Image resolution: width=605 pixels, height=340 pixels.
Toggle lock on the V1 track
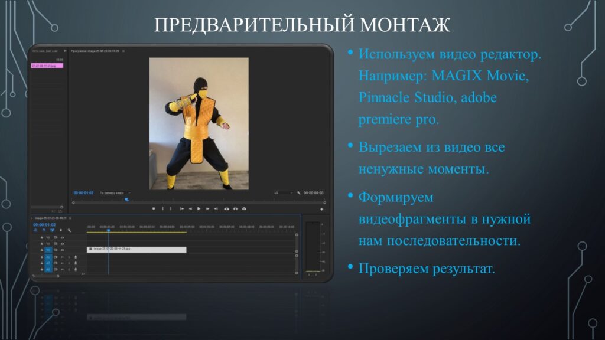(x=42, y=250)
